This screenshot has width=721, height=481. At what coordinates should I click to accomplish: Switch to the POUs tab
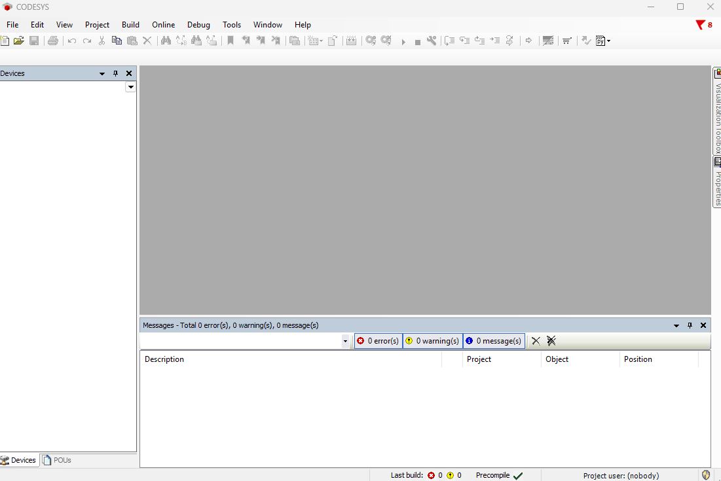[57, 460]
